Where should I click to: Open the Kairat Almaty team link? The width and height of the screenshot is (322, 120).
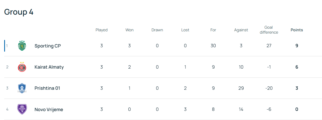[x=49, y=67]
